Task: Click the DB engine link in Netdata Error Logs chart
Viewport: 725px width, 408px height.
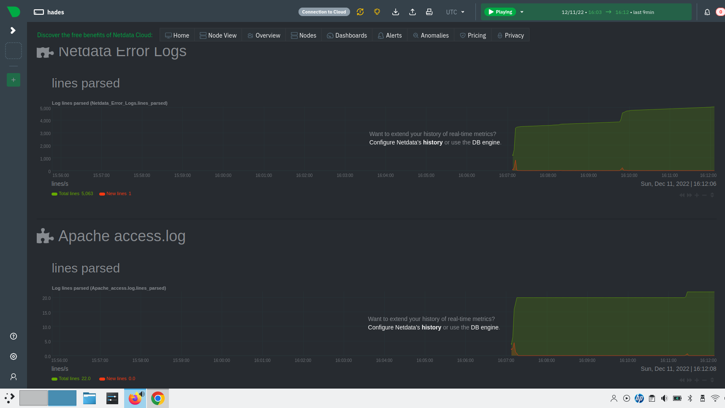Action: click(x=486, y=142)
